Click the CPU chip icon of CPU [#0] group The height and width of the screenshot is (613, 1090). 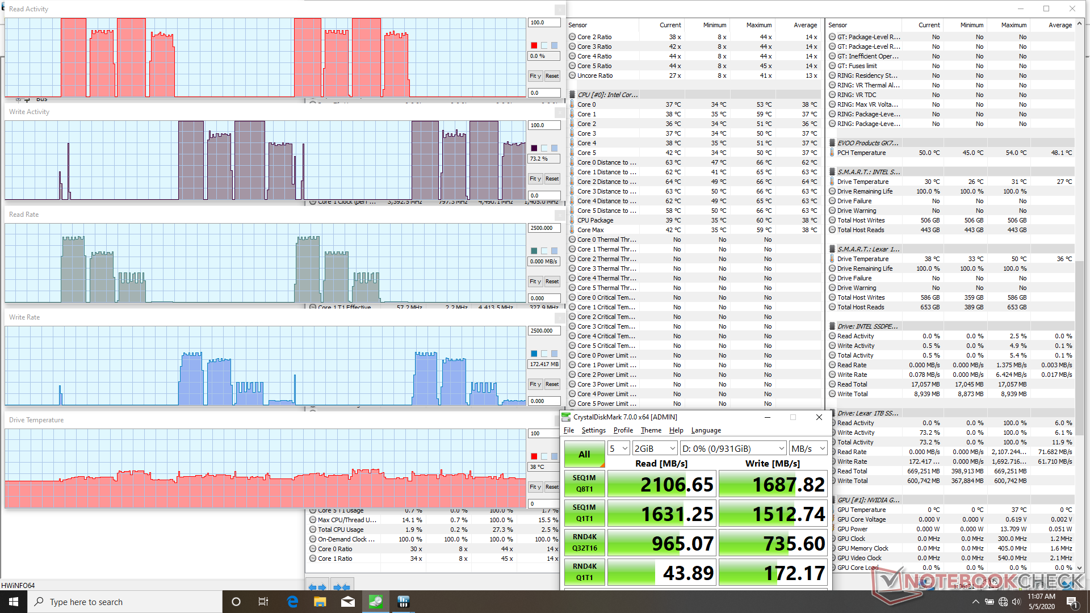(x=572, y=95)
